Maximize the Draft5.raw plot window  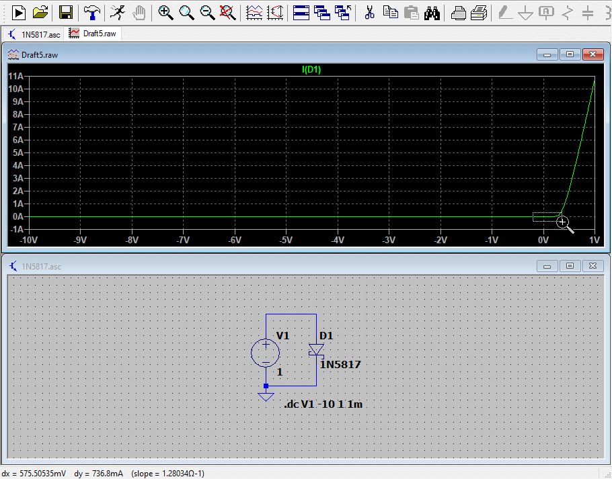pyautogui.click(x=570, y=54)
